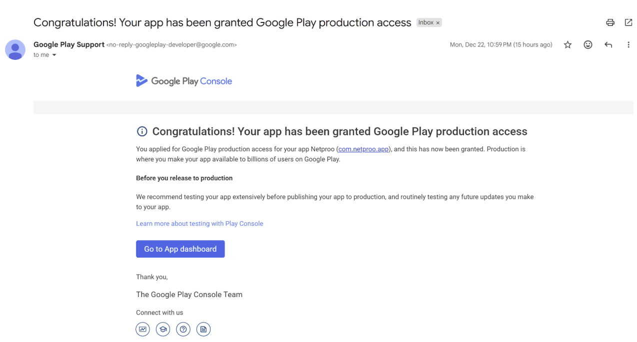
Task: Expand the 'to me' recipient details arrow
Action: tap(54, 55)
